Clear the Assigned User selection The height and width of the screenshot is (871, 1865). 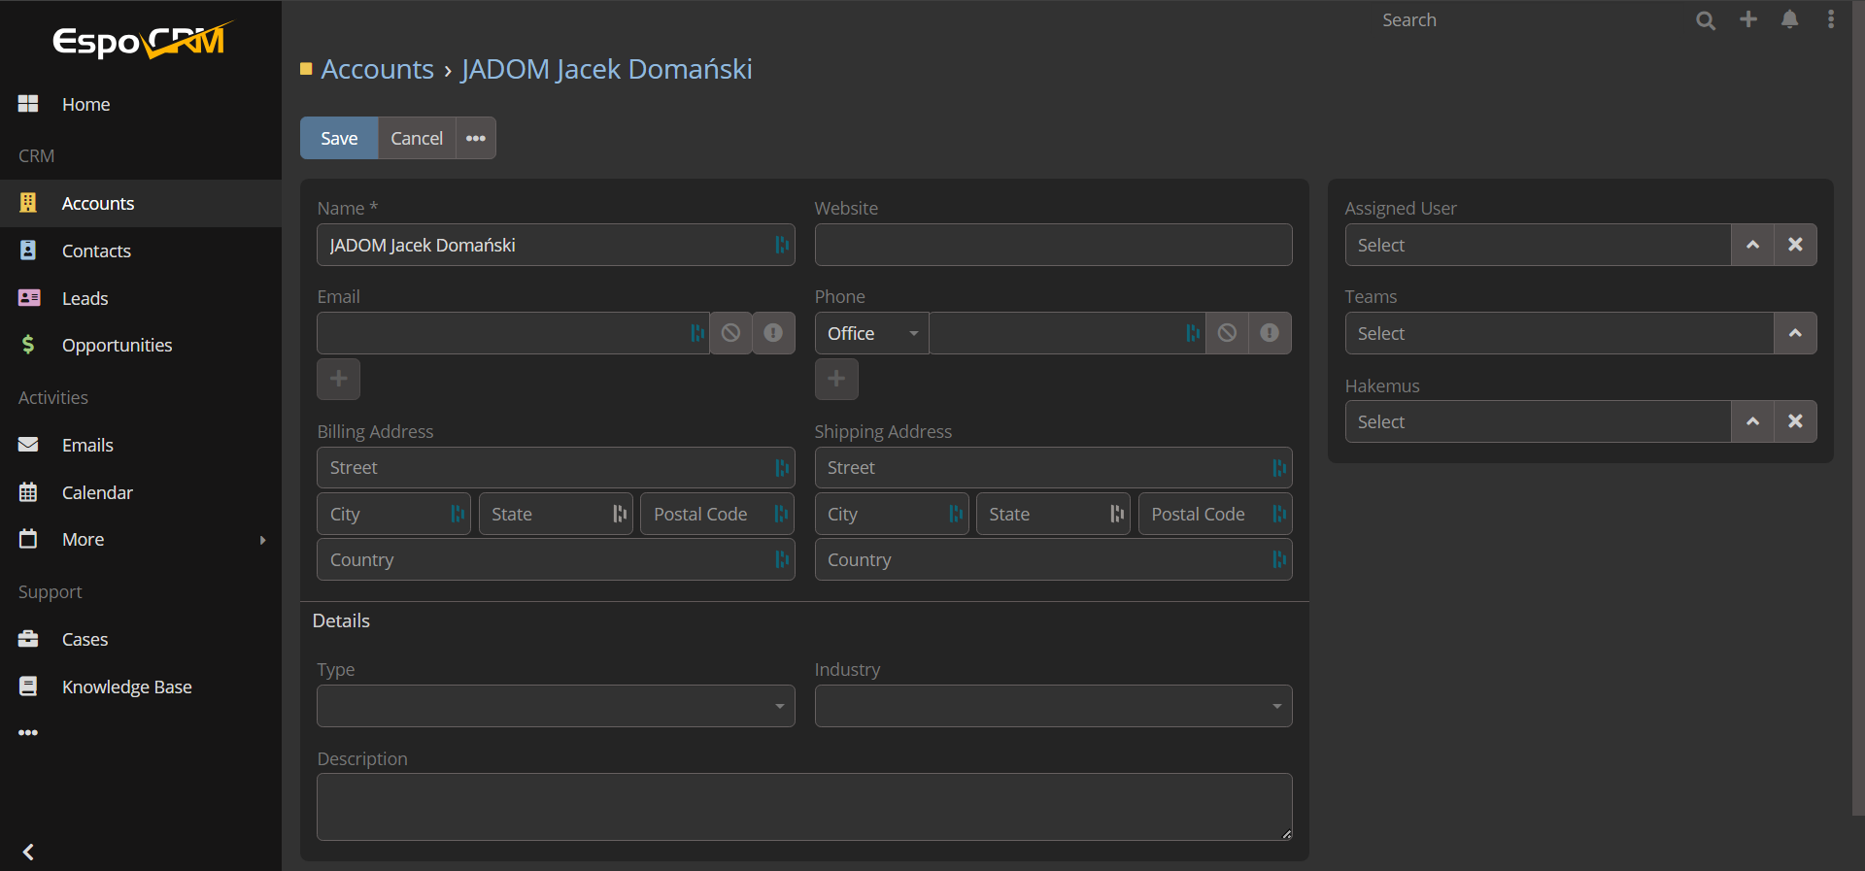1795,245
